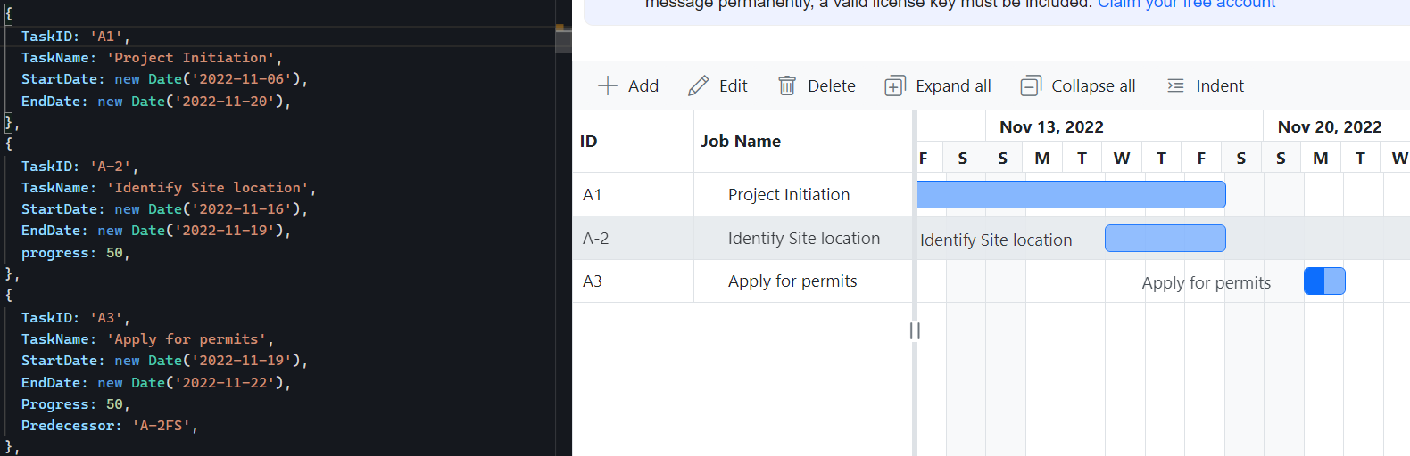
Task: Click the Nov 20, 2022 week header
Action: (x=1329, y=127)
